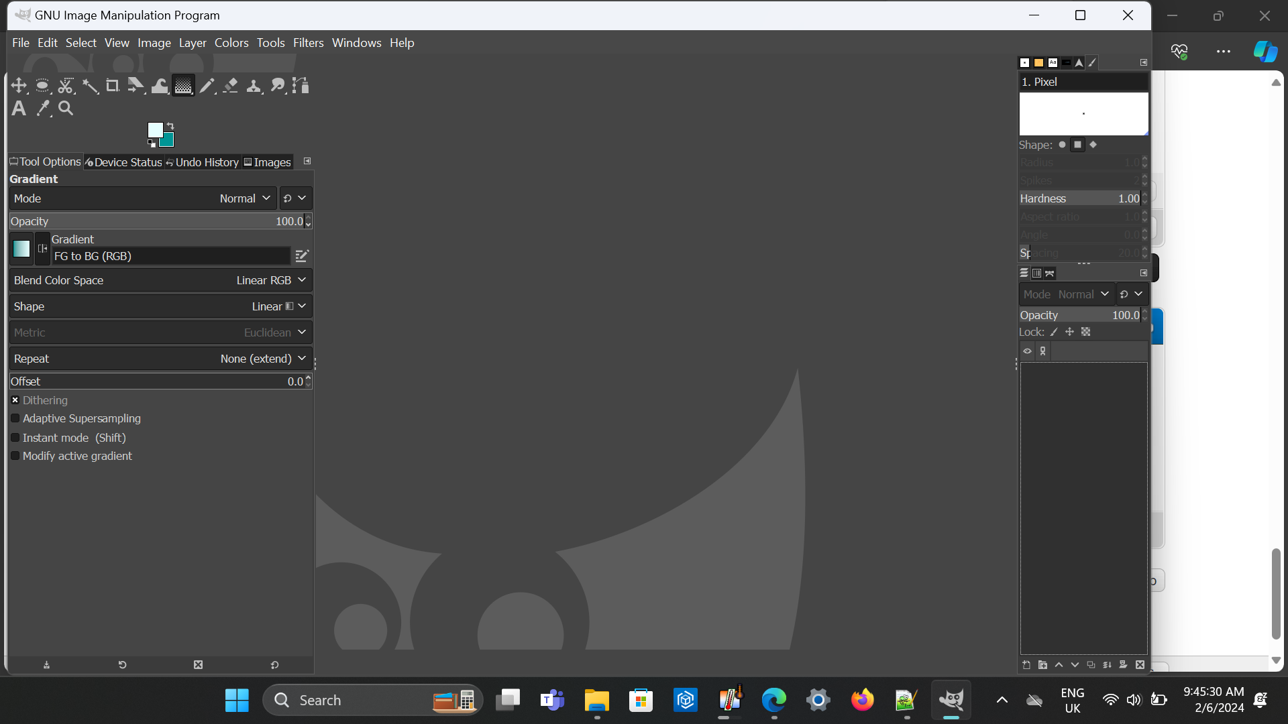Toggle the Dithering checkbox
The image size is (1288, 724).
[x=15, y=400]
